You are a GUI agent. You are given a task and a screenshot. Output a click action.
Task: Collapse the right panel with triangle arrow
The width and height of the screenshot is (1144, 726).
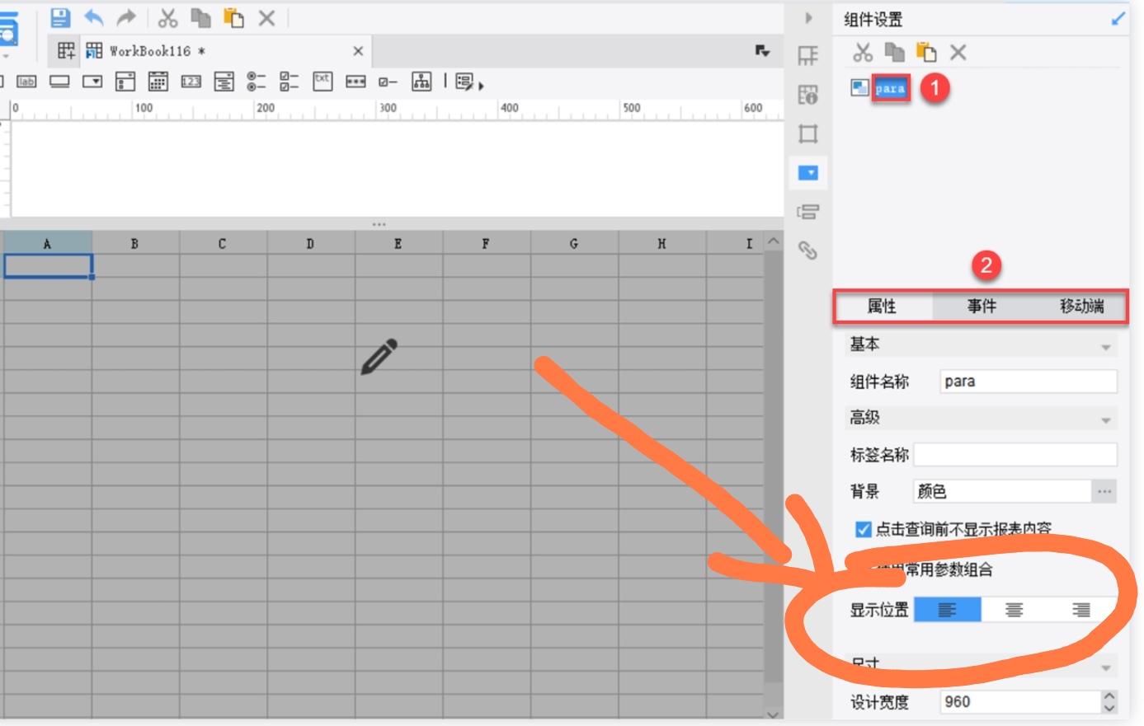point(808,18)
